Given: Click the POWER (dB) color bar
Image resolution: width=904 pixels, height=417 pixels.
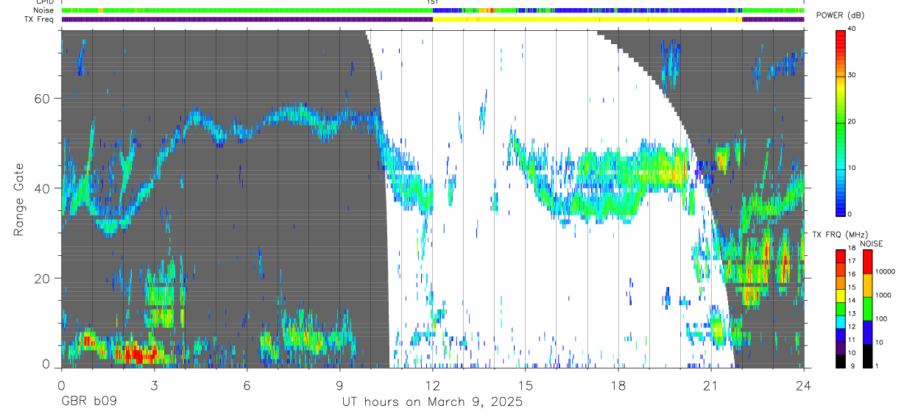Looking at the screenshot, I should click(x=841, y=122).
